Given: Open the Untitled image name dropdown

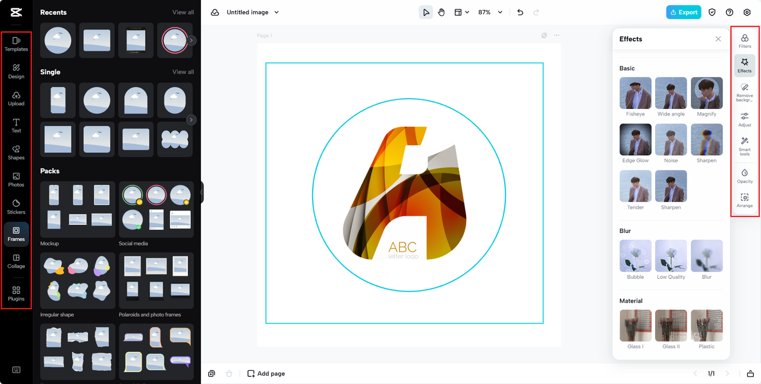Looking at the screenshot, I should pos(253,12).
